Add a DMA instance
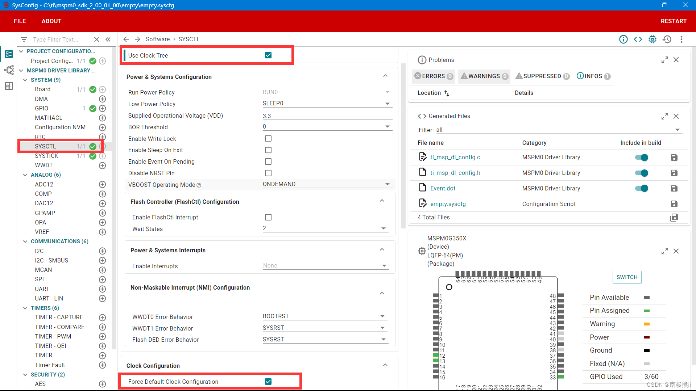The image size is (696, 391). (103, 99)
